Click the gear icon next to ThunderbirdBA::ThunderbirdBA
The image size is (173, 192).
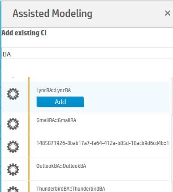point(13,189)
